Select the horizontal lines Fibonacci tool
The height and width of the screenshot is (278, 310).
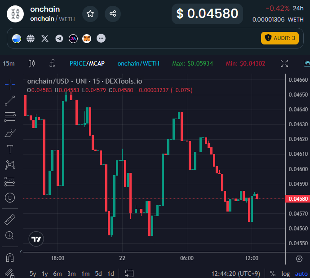[x=10, y=117]
